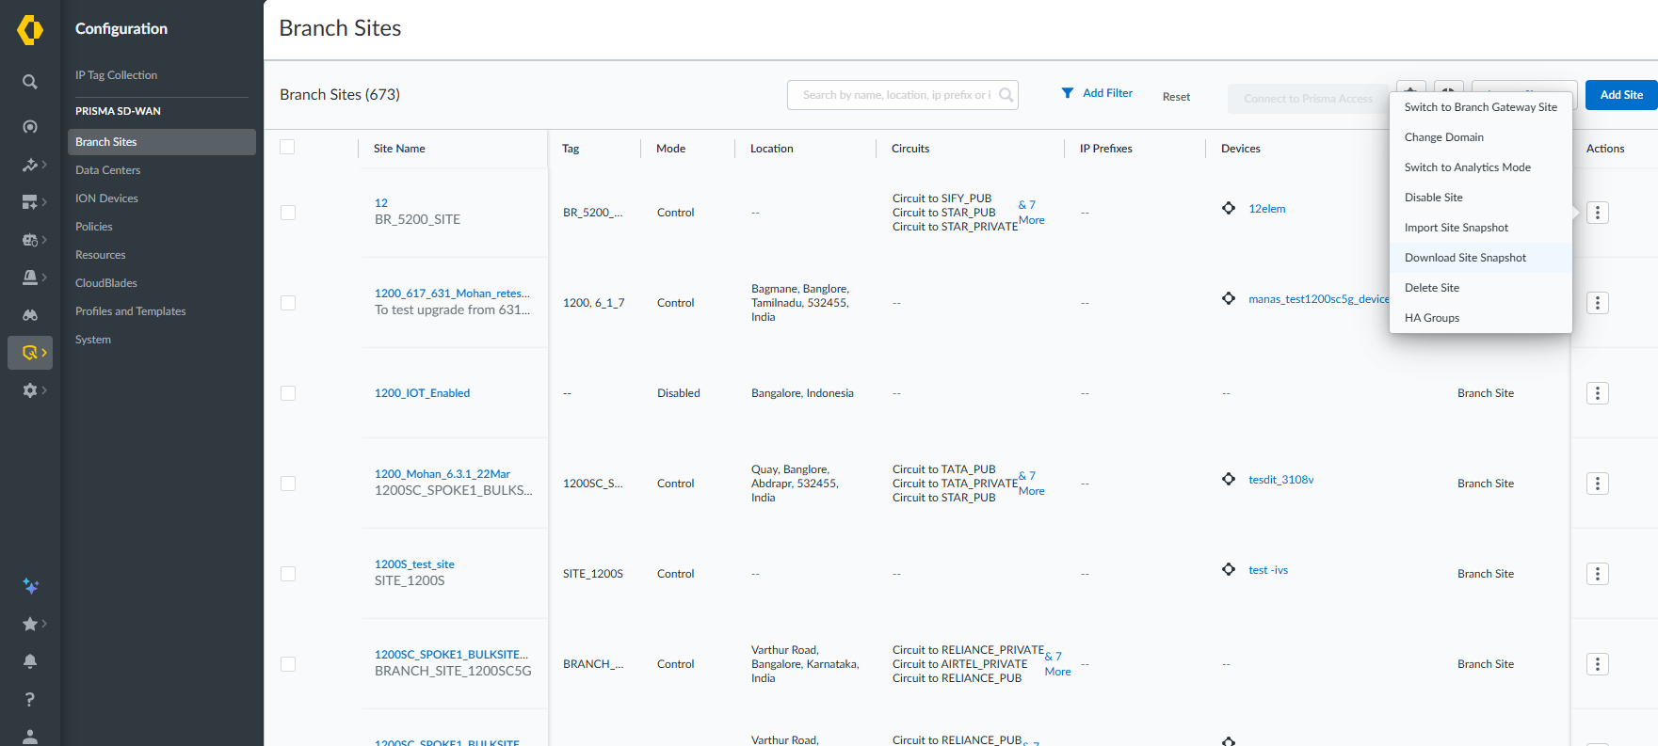Tick the checkbox for BR_5200_SITE row

coord(288,213)
